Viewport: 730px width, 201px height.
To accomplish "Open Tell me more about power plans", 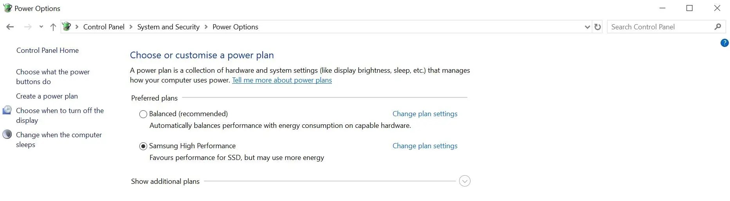I will [x=282, y=80].
